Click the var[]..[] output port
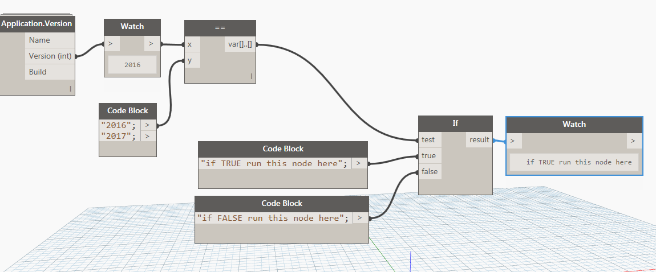Image resolution: width=656 pixels, height=272 pixels. pos(240,44)
